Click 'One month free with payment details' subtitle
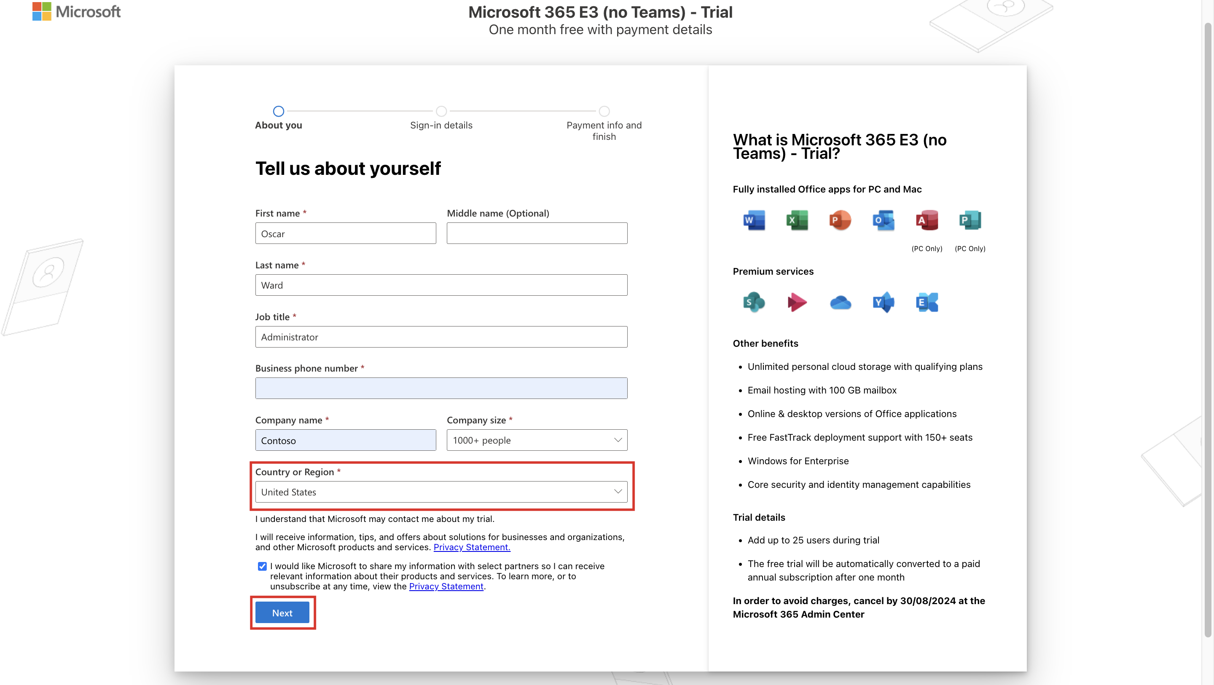This screenshot has width=1214, height=685. (x=600, y=29)
